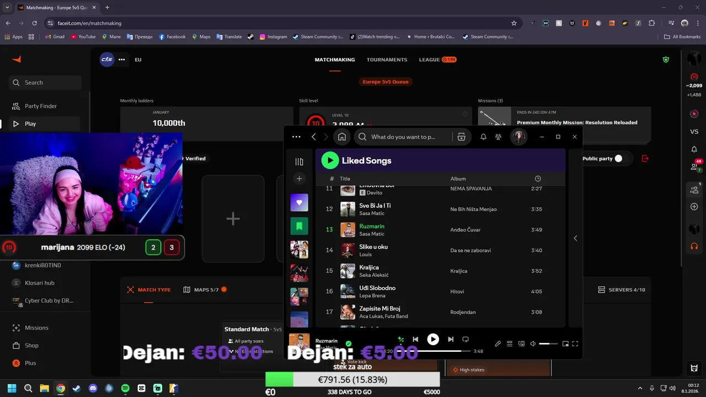Open the Maps 5/7 tab
Screen dimensions: 706x397
[x=205, y=289]
